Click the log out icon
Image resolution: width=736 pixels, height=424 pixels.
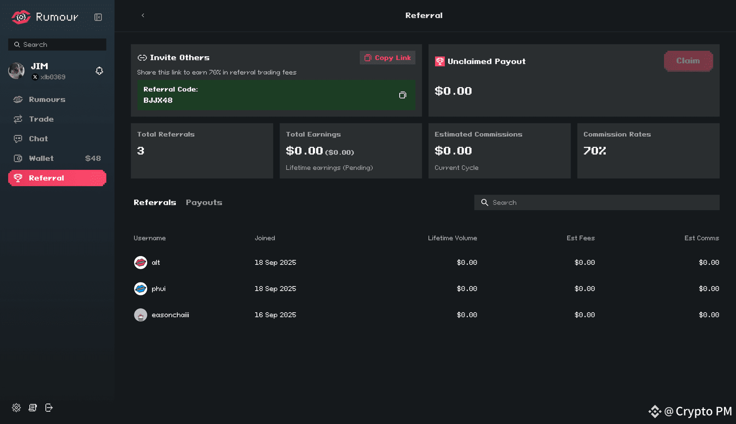click(49, 408)
